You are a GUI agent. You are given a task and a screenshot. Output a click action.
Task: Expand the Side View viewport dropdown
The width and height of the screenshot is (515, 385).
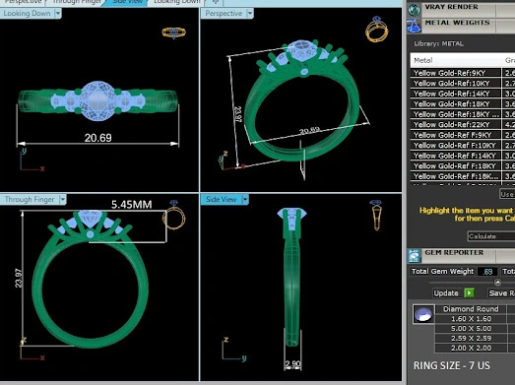click(x=244, y=200)
